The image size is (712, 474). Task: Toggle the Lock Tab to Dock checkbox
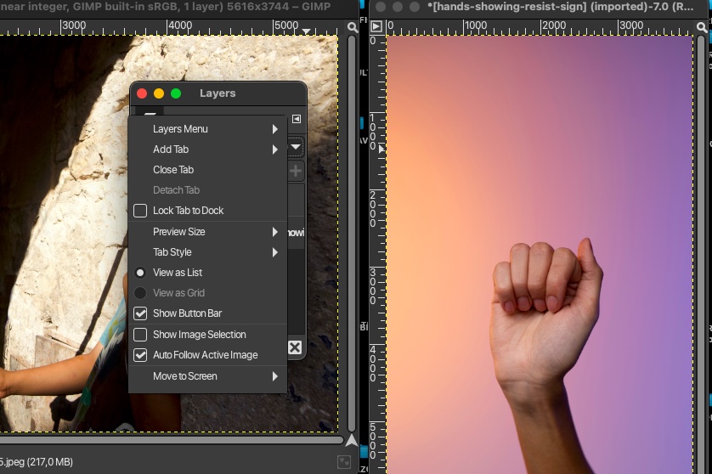click(140, 211)
